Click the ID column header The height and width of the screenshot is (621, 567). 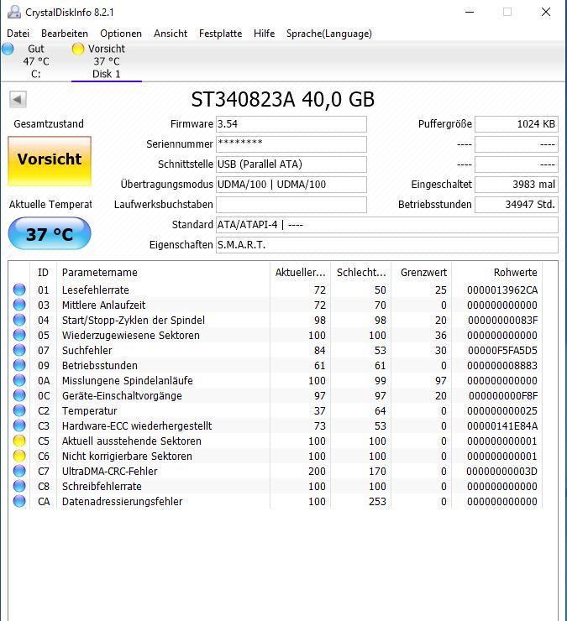(x=43, y=273)
